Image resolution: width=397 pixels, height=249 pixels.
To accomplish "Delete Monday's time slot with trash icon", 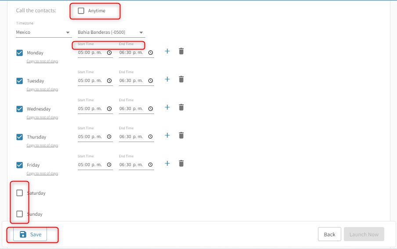I will point(181,51).
